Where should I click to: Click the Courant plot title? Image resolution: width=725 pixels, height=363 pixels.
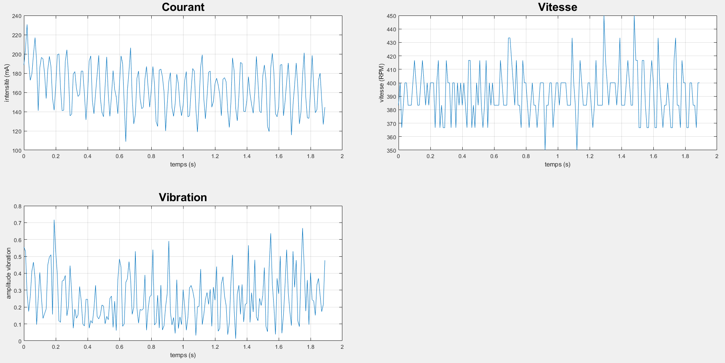coord(183,7)
